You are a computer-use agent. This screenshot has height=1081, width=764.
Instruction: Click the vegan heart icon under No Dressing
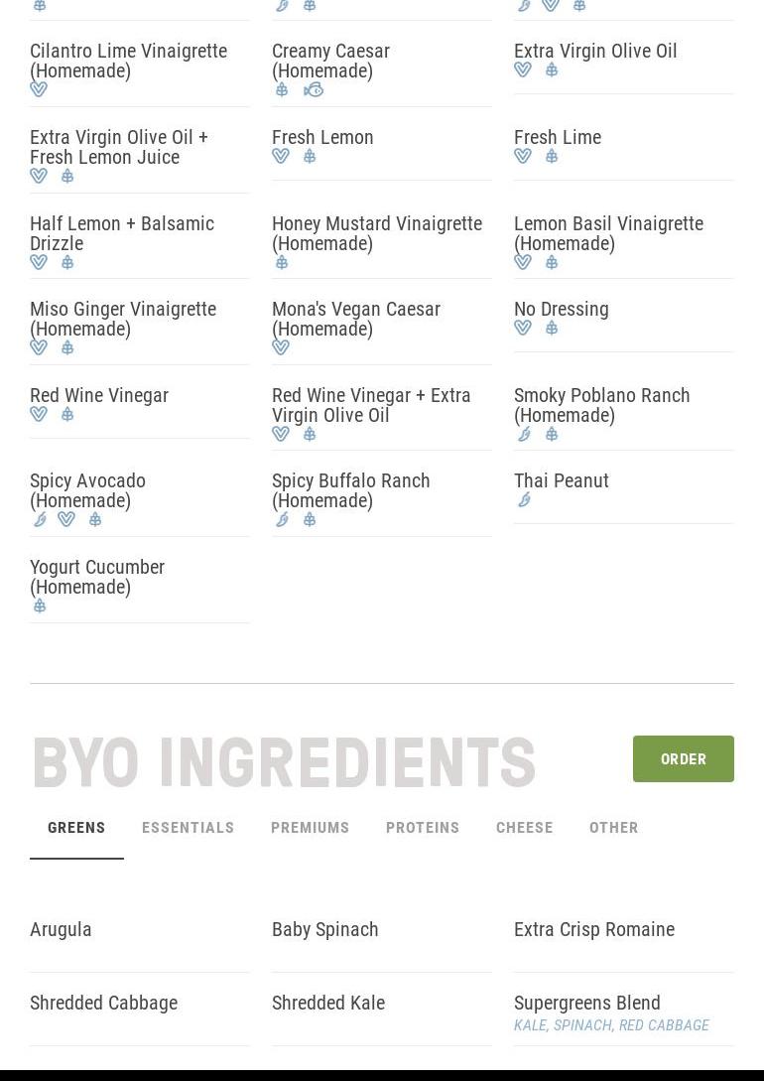[523, 328]
